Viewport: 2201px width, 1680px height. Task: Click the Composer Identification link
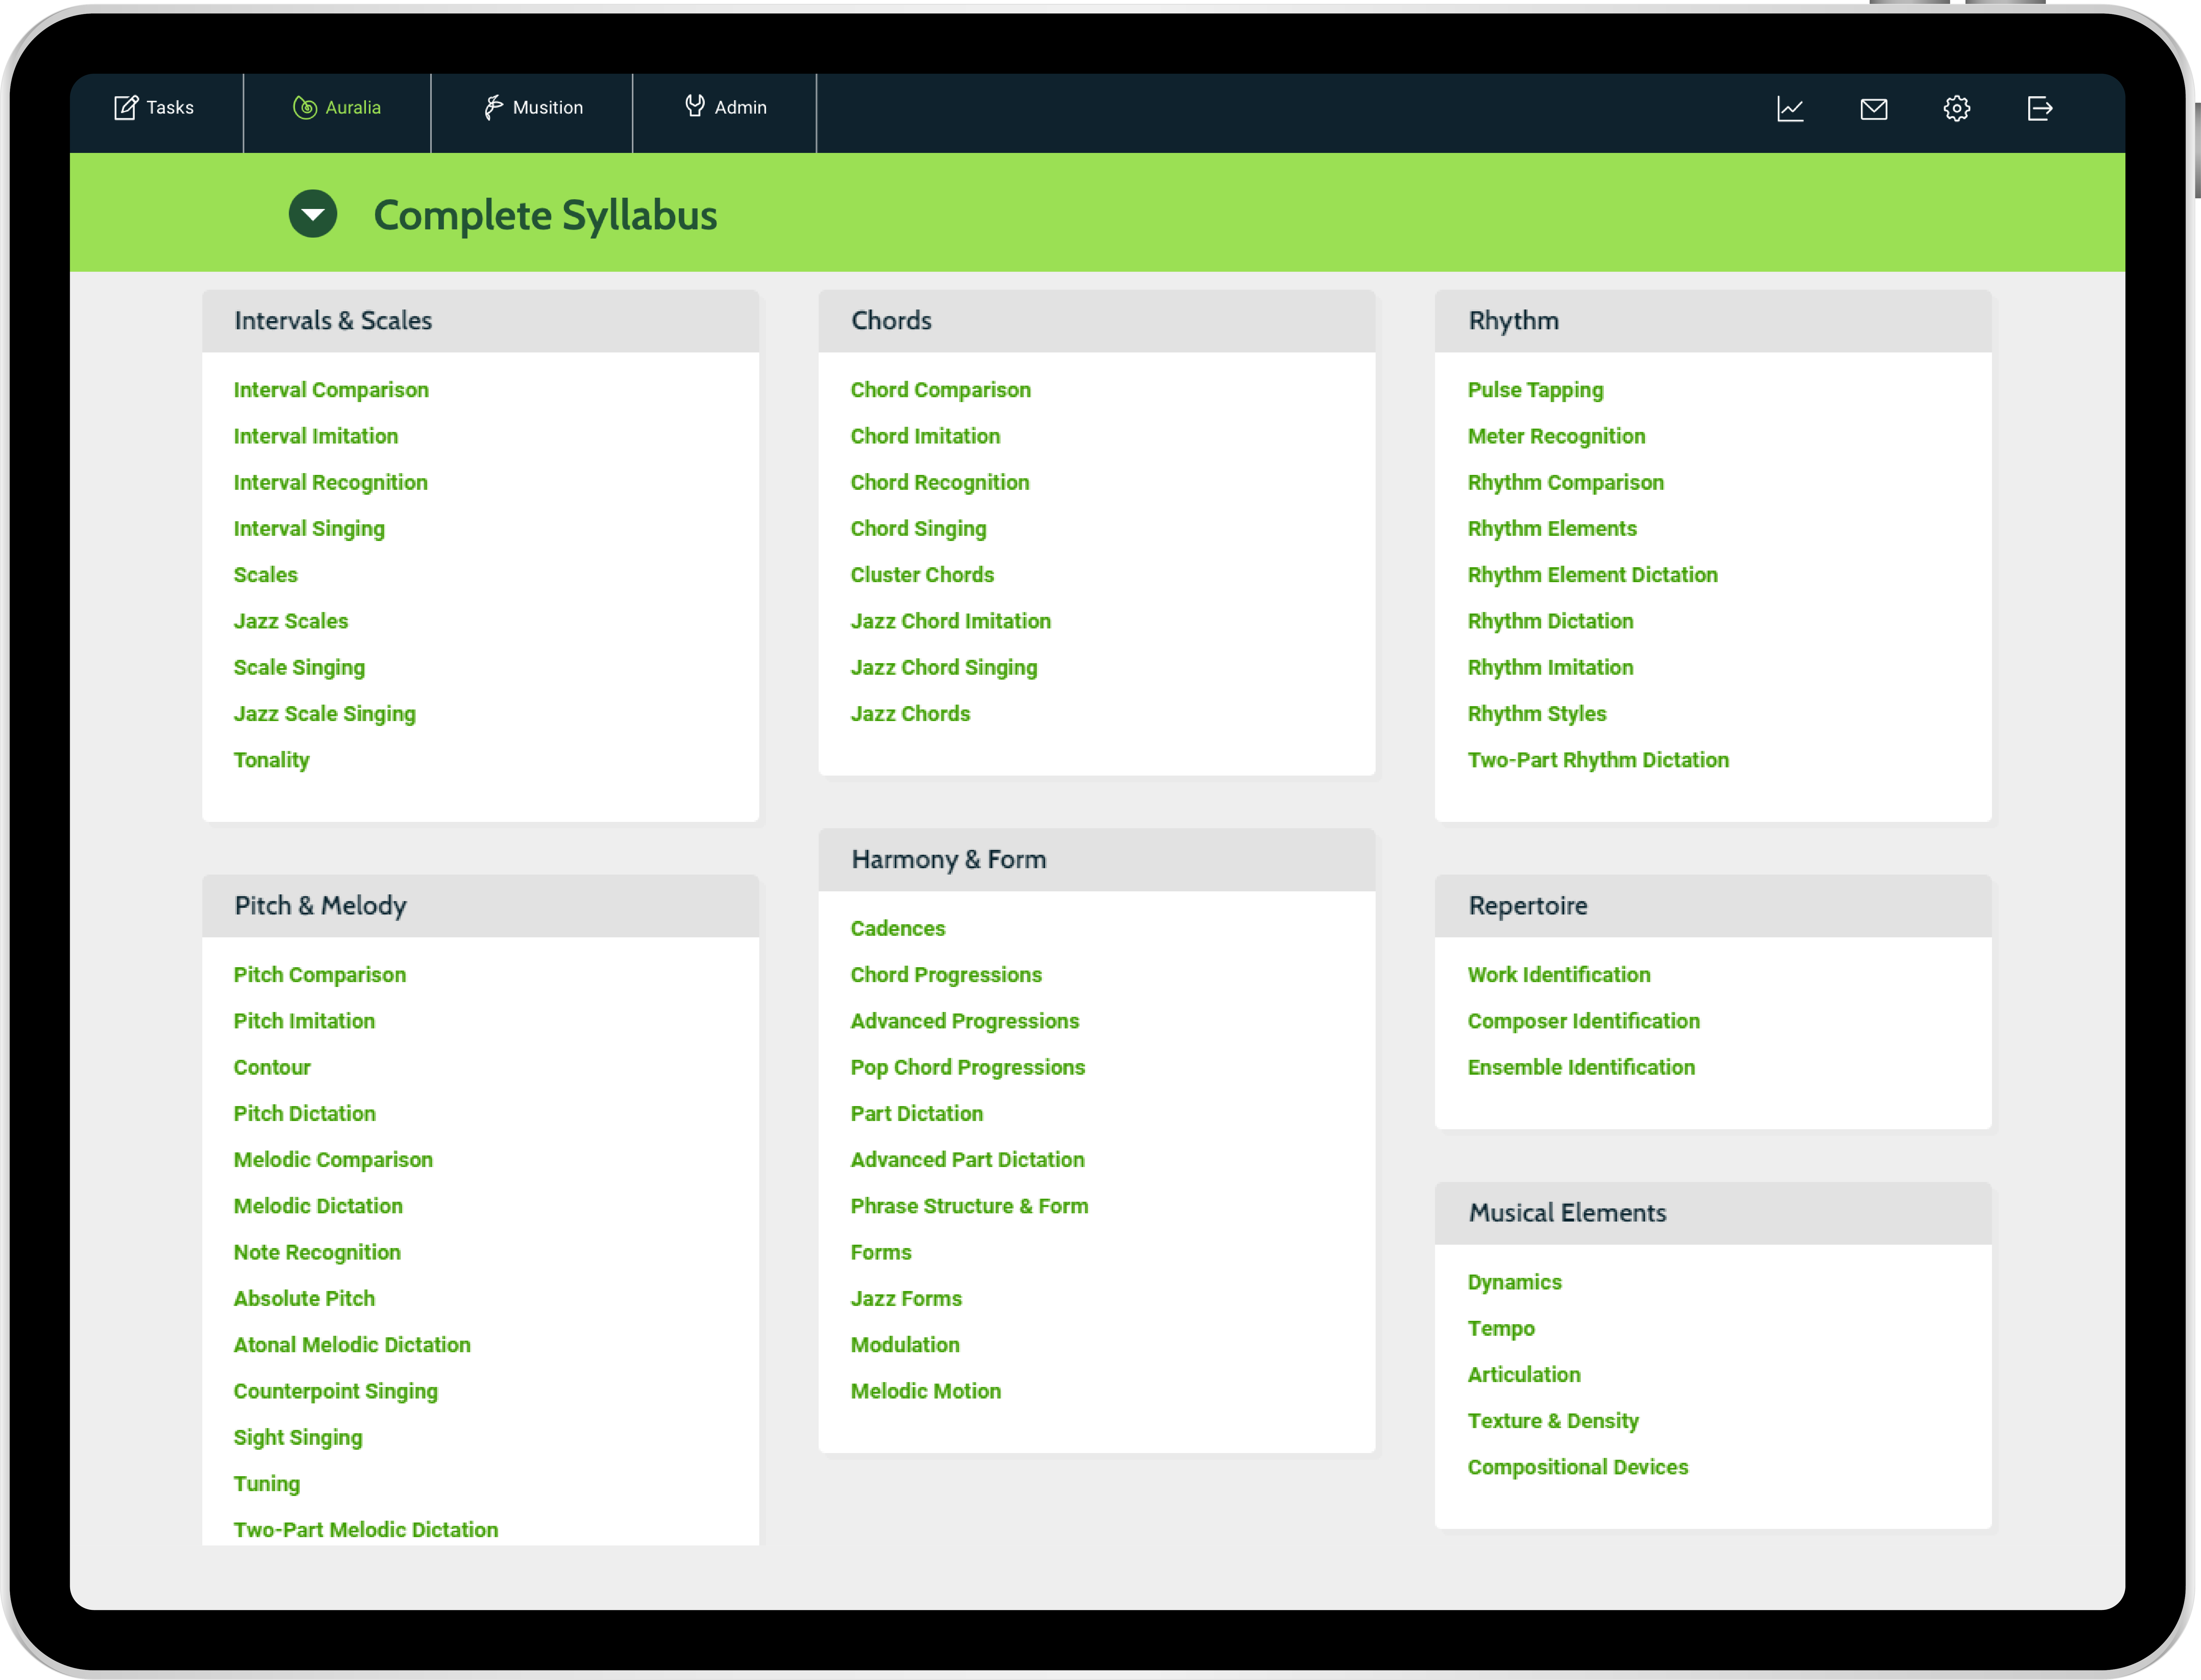click(x=1583, y=1021)
